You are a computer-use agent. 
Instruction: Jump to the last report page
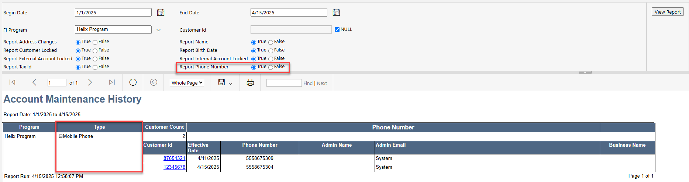point(112,82)
